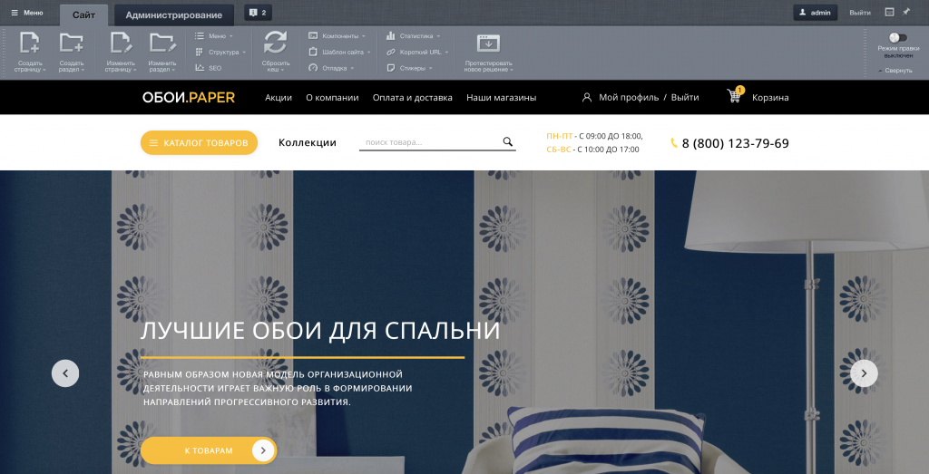This screenshot has width=929, height=474.
Task: Expand the Создать страницу dropdown arrow
Action: [44, 70]
